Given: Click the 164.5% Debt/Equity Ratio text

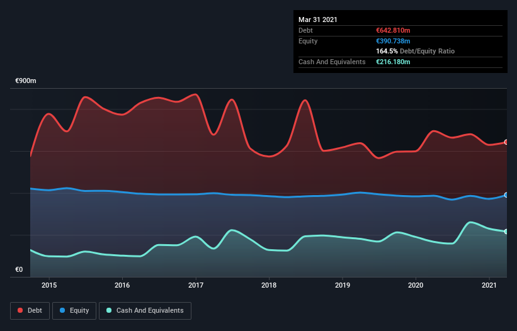Looking at the screenshot, I should click(416, 52).
